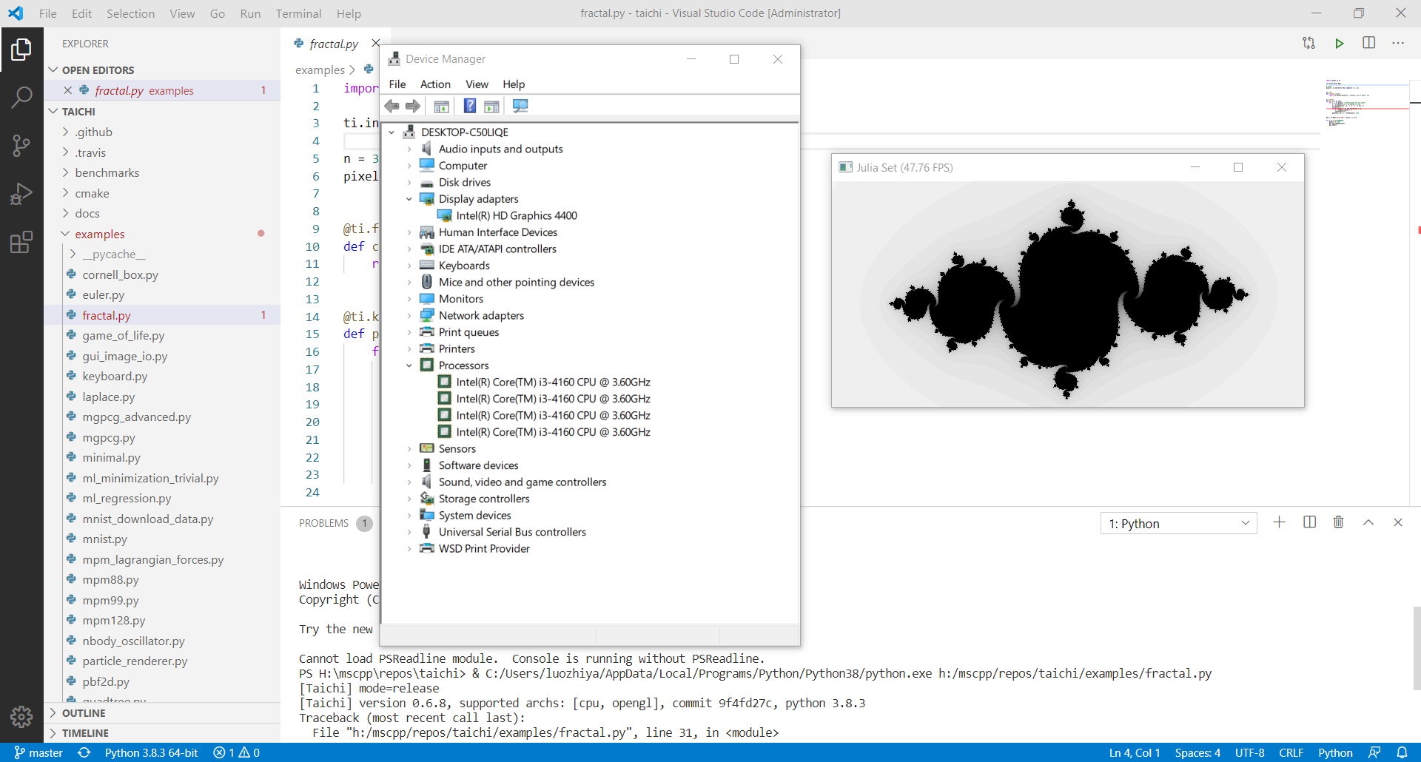Click errors and warnings status indicator
This screenshot has width=1421, height=762.
tap(237, 752)
